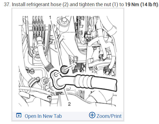Click the empty footer area between the two links
The height and width of the screenshot is (124, 159).
point(75,116)
